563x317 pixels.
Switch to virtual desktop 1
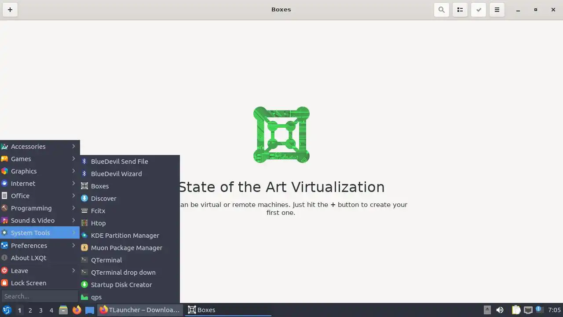pos(19,310)
